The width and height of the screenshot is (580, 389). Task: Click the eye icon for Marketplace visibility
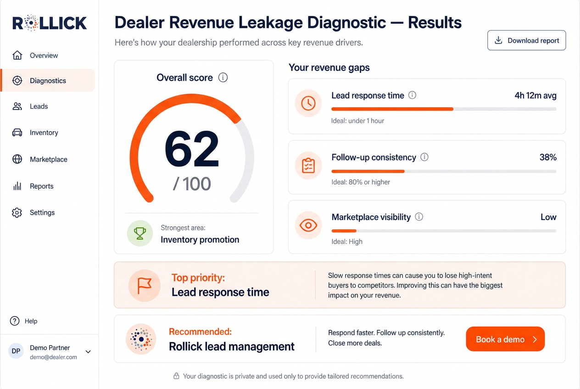[308, 225]
